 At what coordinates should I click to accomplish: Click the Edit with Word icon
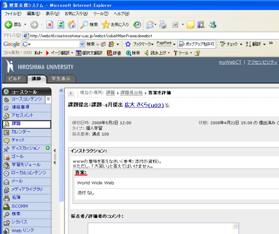point(175,25)
